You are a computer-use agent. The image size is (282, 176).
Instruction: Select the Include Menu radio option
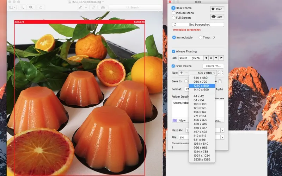(x=173, y=13)
